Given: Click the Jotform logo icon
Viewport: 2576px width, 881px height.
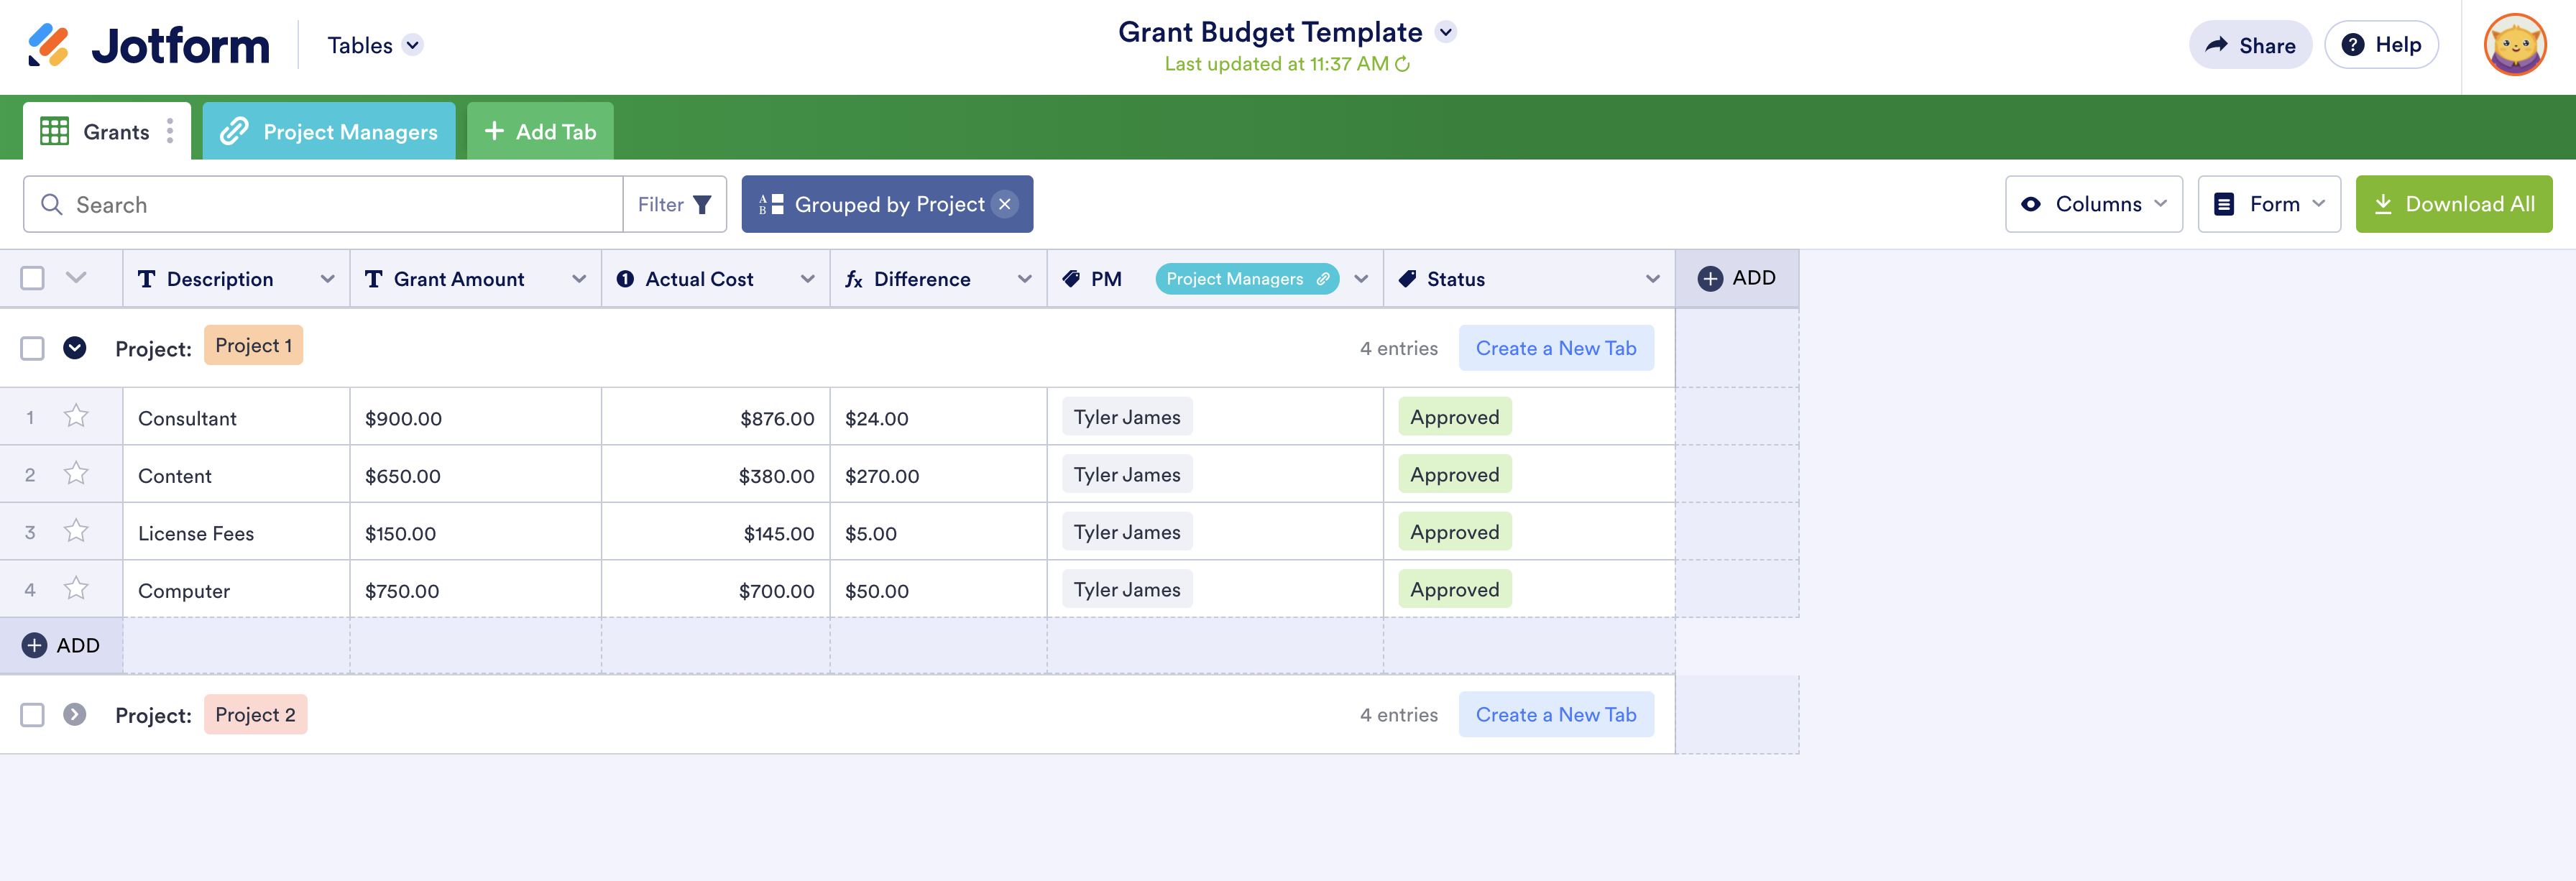Looking at the screenshot, I should (x=48, y=45).
